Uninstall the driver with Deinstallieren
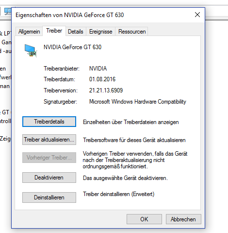This screenshot has height=233, width=228. click(49, 197)
